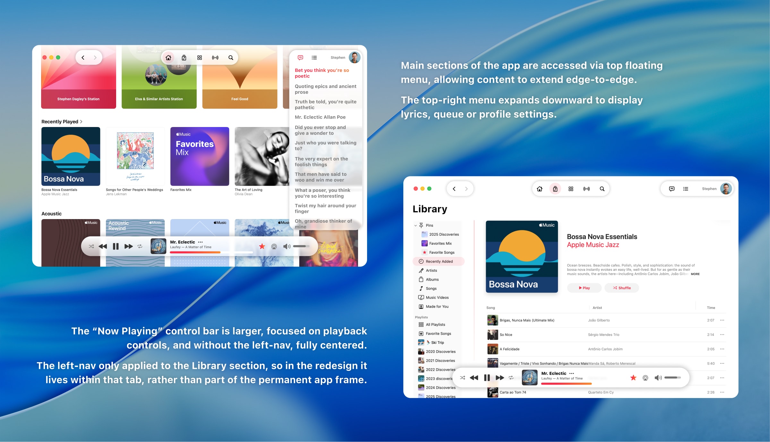Adjust volume slider in left window's playback bar
This screenshot has height=442, width=770.
tap(301, 246)
